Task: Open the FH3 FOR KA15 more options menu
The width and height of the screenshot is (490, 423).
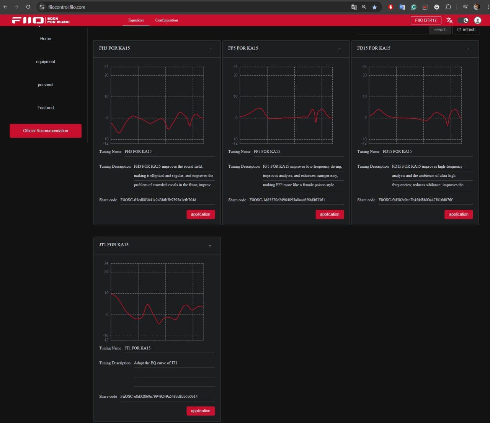Action: coord(210,49)
